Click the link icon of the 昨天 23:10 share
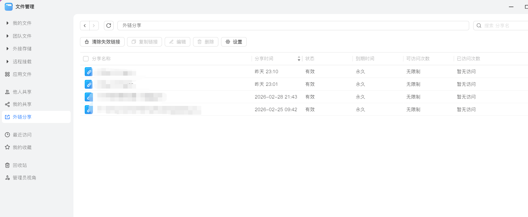Screen dimensions: 528x217 click(89, 72)
